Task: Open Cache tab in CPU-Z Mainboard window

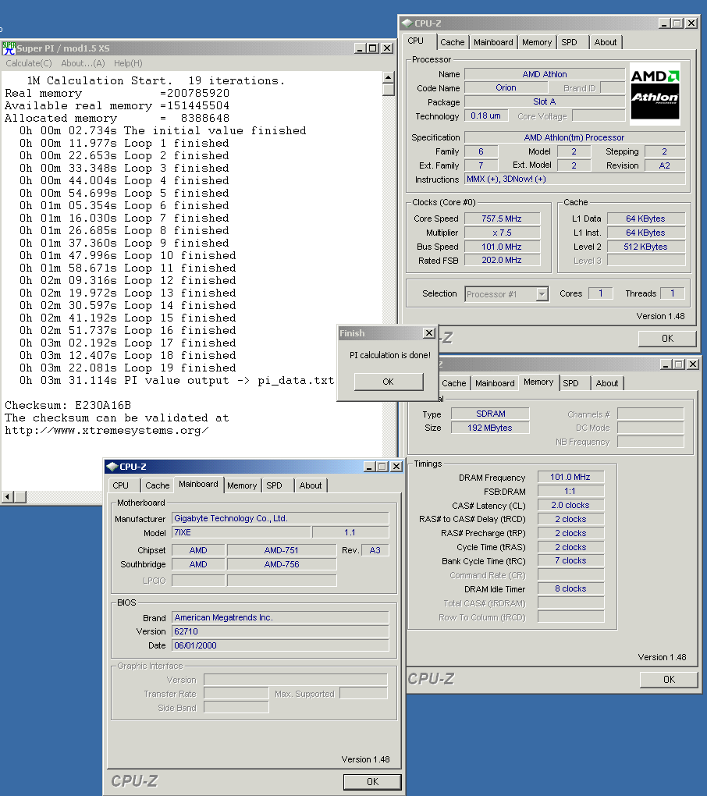Action: coord(158,485)
